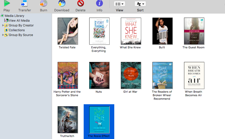Viewport: 225px width, 139px height.
Task: Select the Everything, Everything cover
Action: point(99,31)
